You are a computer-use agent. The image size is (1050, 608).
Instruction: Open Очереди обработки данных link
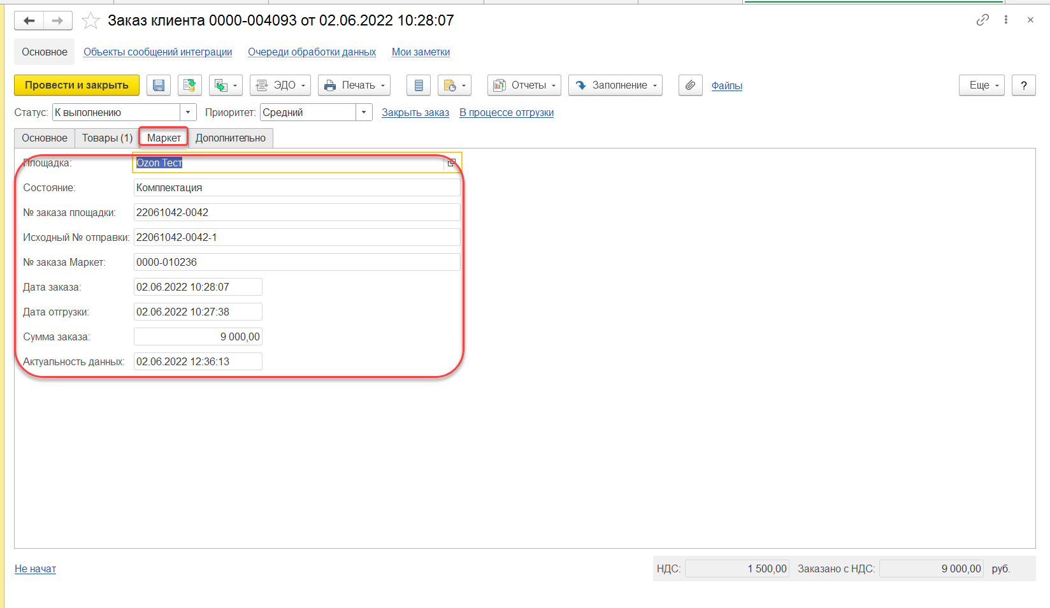[x=312, y=52]
